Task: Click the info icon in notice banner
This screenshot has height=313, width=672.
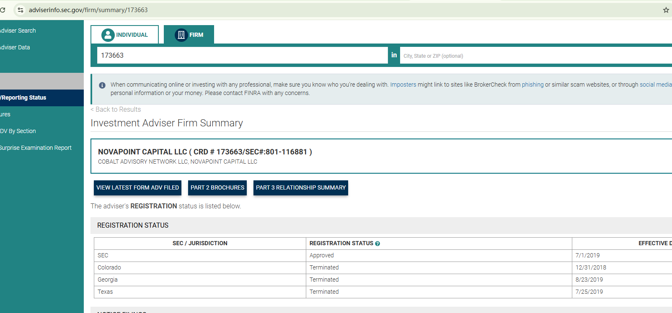Action: click(102, 85)
